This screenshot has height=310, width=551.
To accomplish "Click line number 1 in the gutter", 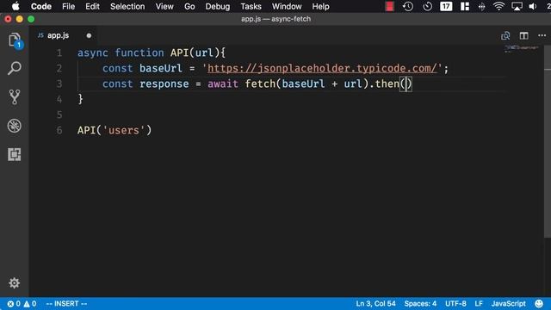I will click(59, 53).
